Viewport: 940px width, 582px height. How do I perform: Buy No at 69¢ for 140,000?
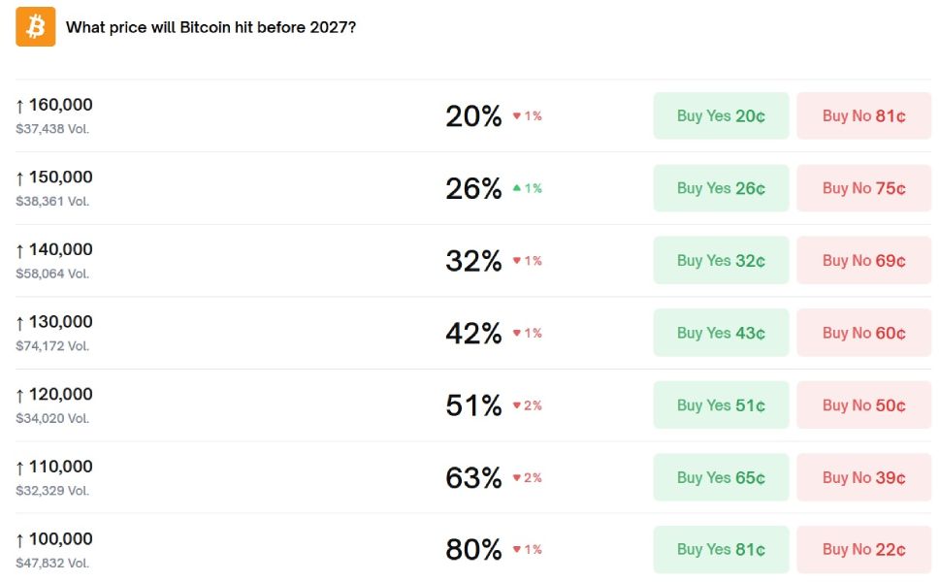tap(864, 260)
